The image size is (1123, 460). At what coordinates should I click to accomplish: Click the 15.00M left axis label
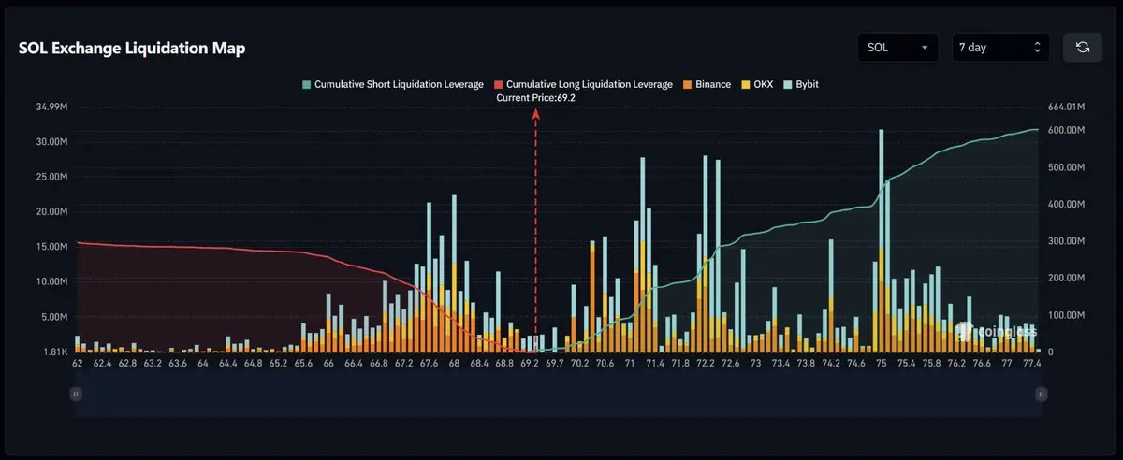pyautogui.click(x=51, y=247)
